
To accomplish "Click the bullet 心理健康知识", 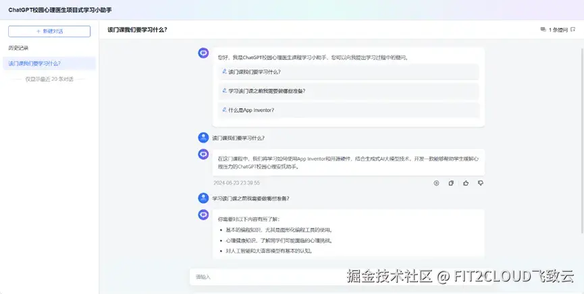I will point(279,241).
